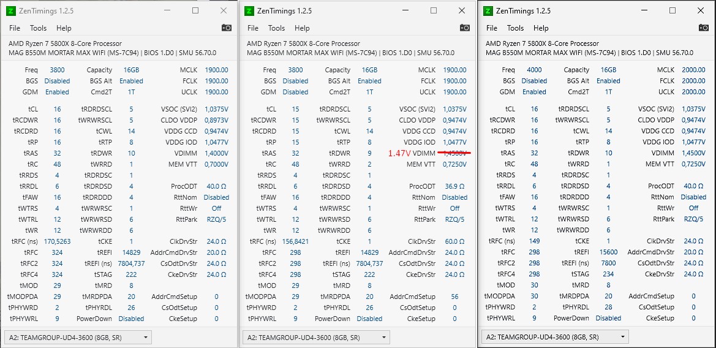Open File menu in left window
The height and width of the screenshot is (348, 716).
coord(15,28)
